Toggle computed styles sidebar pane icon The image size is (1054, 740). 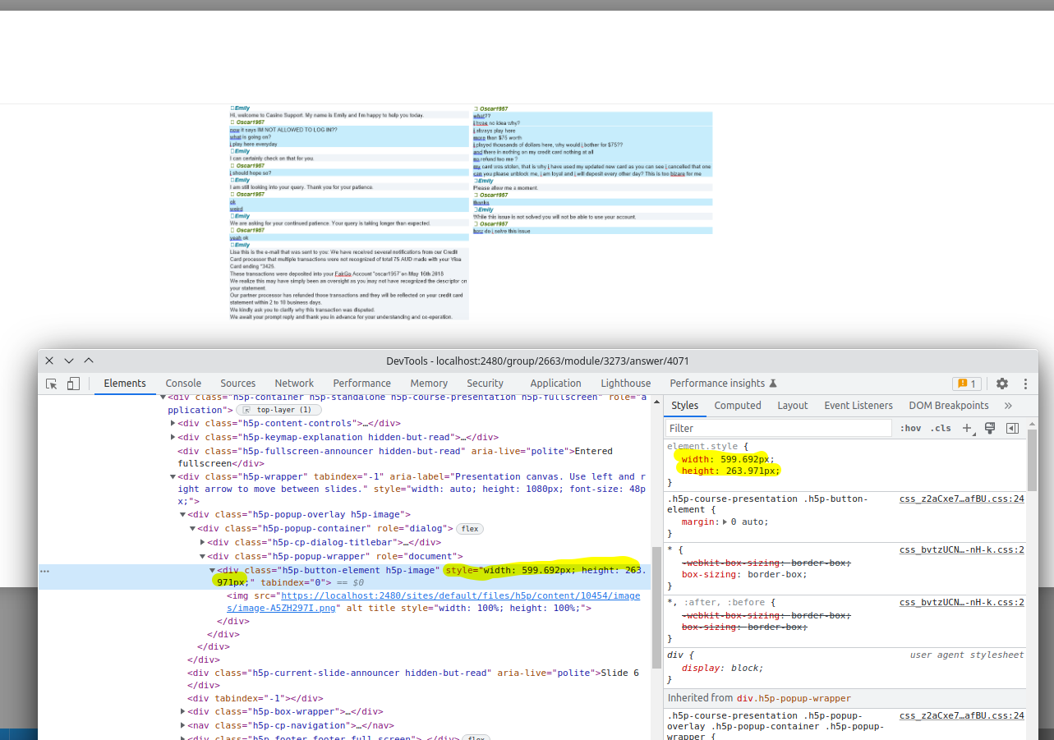pyautogui.click(x=1012, y=428)
